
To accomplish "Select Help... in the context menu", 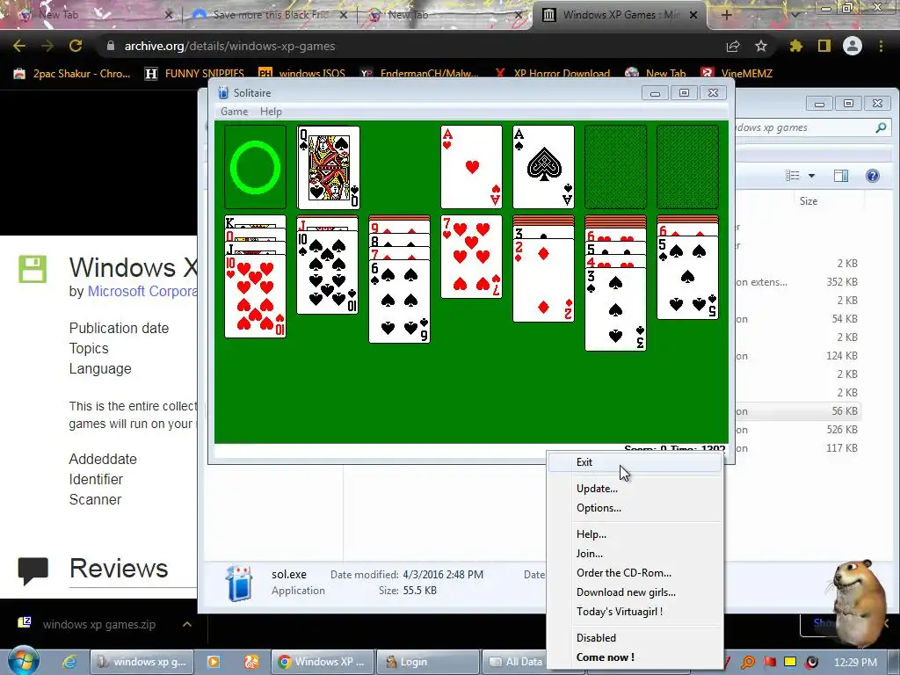I will (635, 534).
